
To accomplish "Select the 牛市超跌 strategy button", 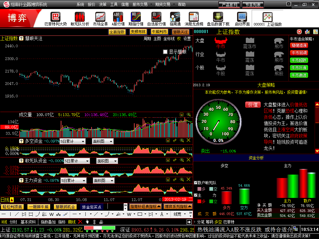I will (x=299, y=60).
